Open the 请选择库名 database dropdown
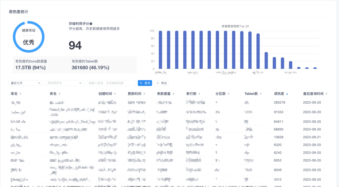339x187 pixels. click(65, 83)
